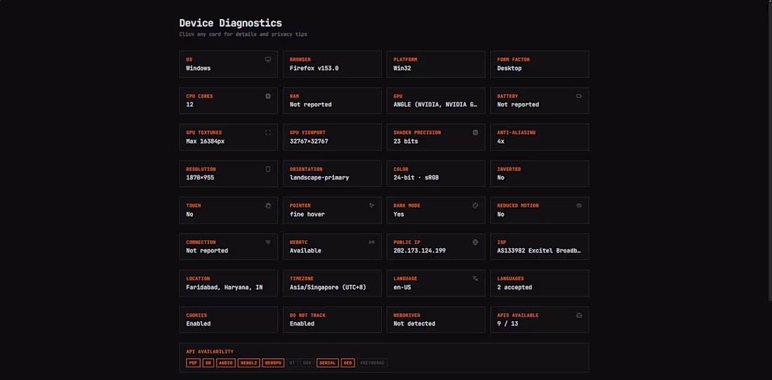Open the Cookies card showing Enabled
772x380 pixels.
coord(229,320)
